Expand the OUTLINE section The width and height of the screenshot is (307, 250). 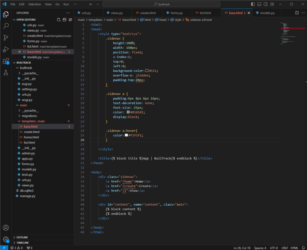22,237
